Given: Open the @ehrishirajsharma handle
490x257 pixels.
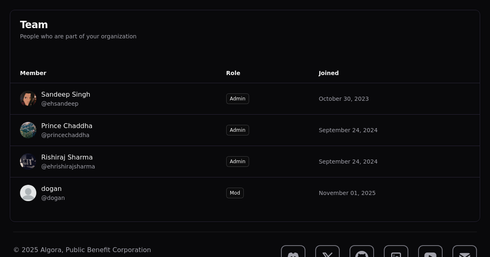Looking at the screenshot, I should click(68, 166).
